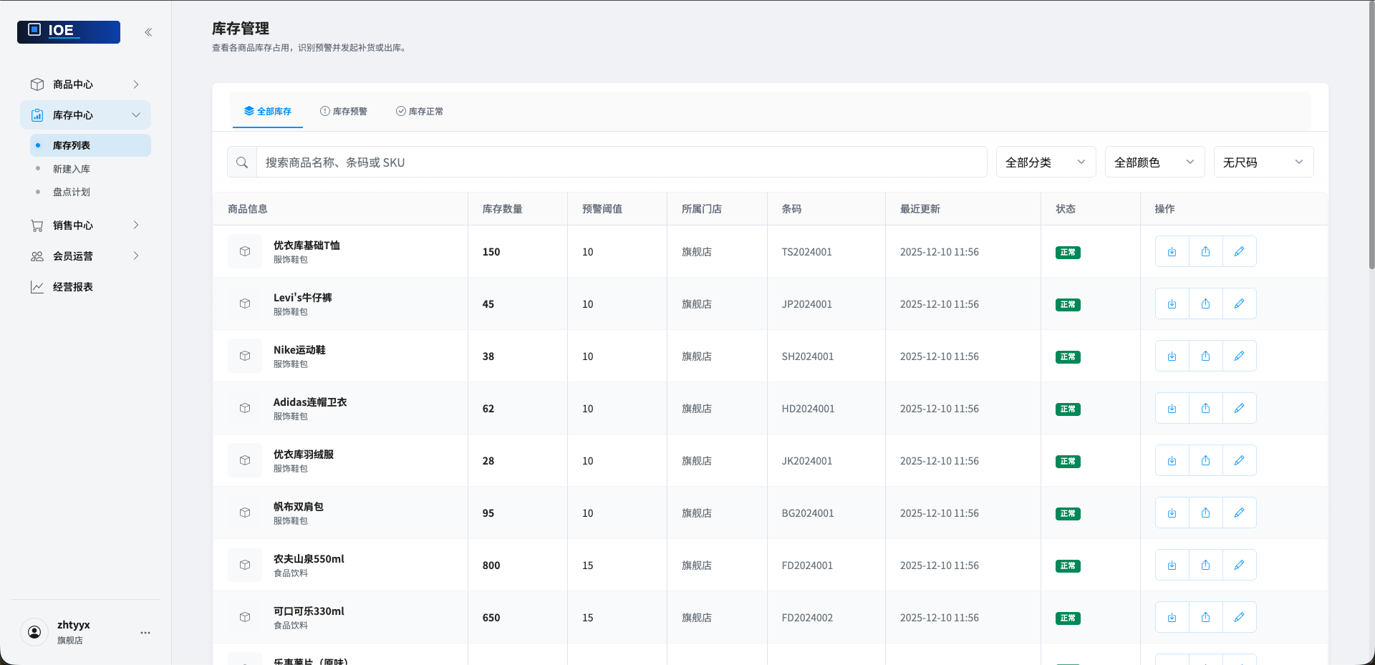This screenshot has height=665, width=1375.
Task: Open 会员运营 via its people icon
Action: tap(37, 256)
